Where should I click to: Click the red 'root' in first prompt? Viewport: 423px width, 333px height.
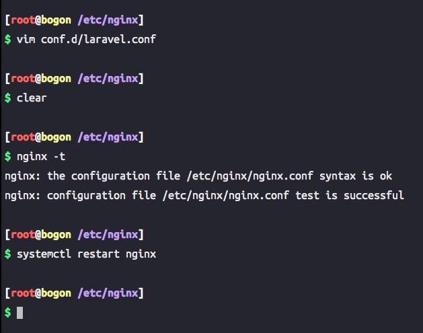23,20
